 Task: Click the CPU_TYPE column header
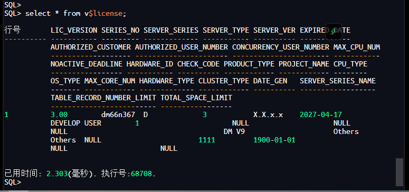pos(350,64)
